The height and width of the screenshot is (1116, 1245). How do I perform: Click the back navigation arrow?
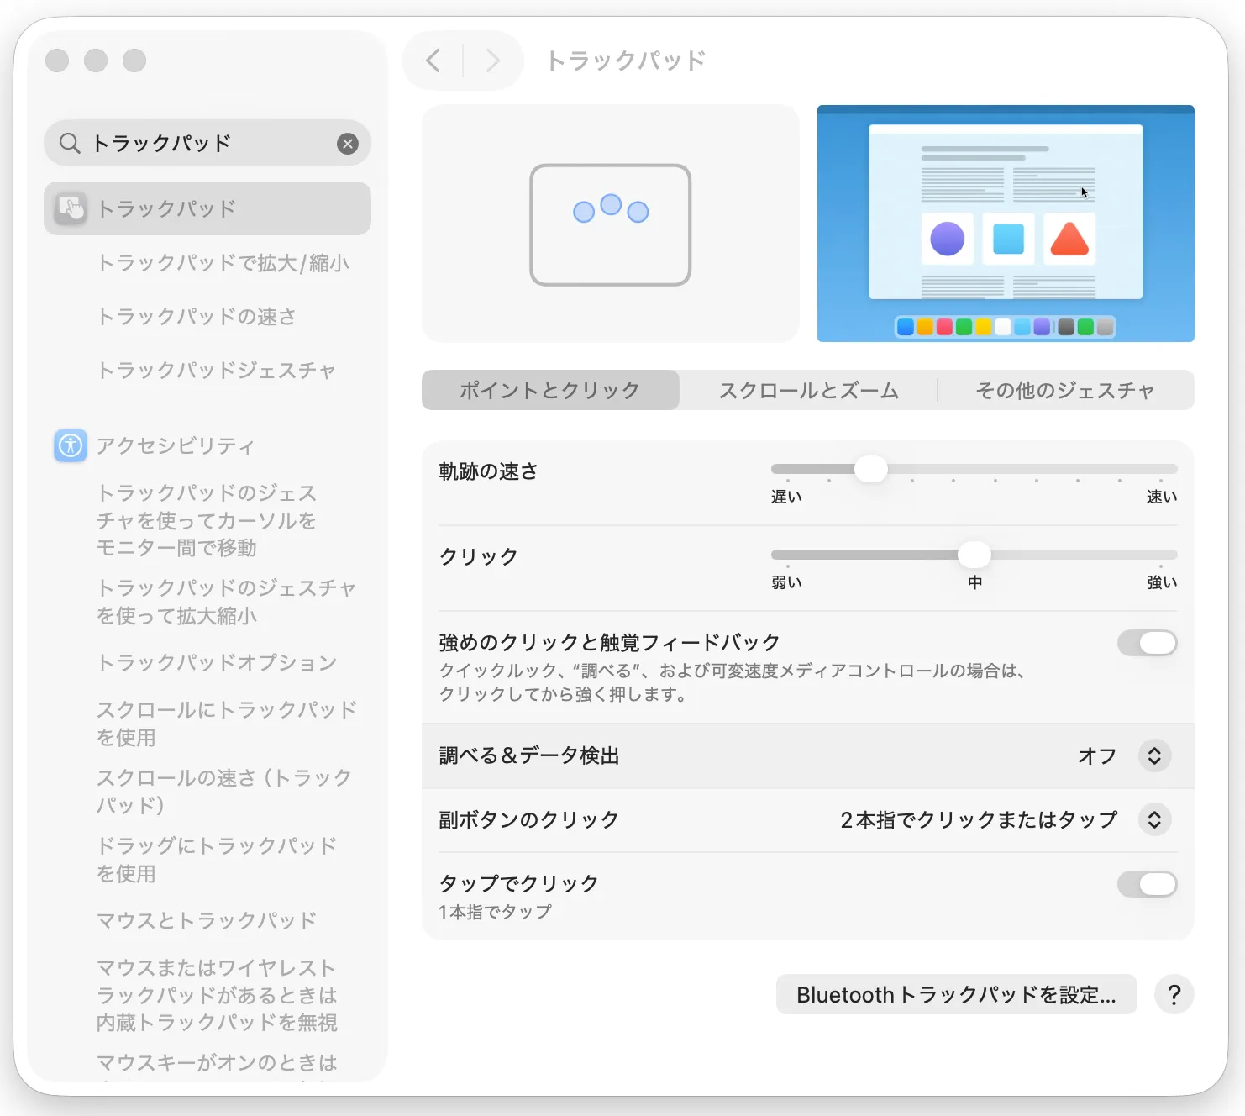point(433,60)
